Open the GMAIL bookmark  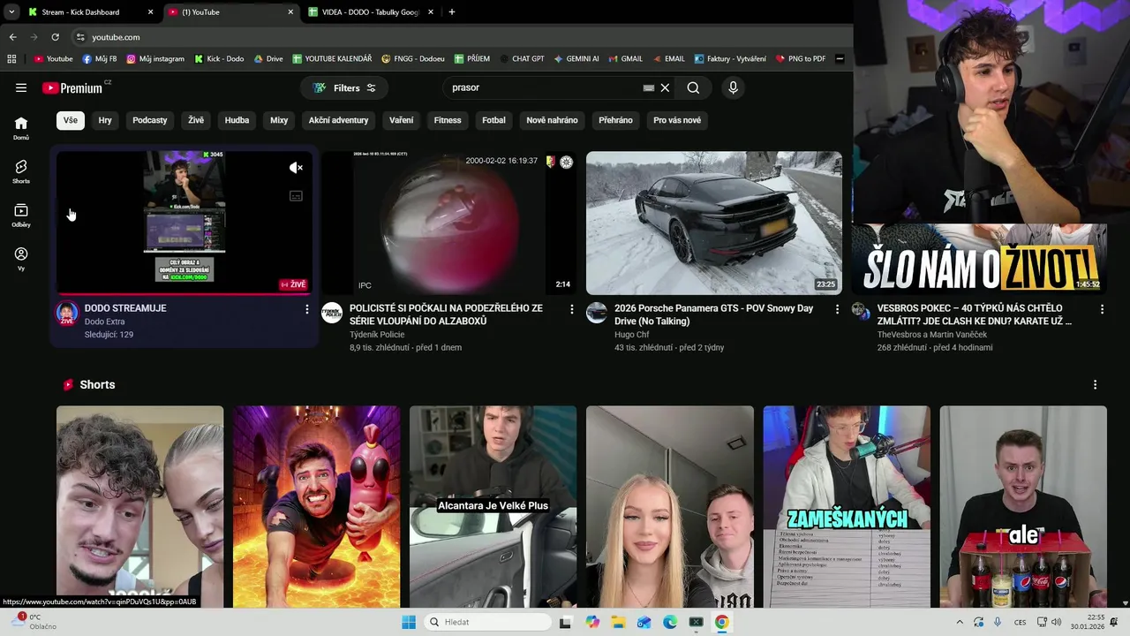(626, 58)
